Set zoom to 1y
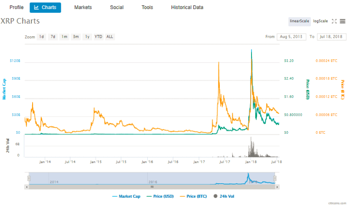348x210 pixels. (87, 37)
